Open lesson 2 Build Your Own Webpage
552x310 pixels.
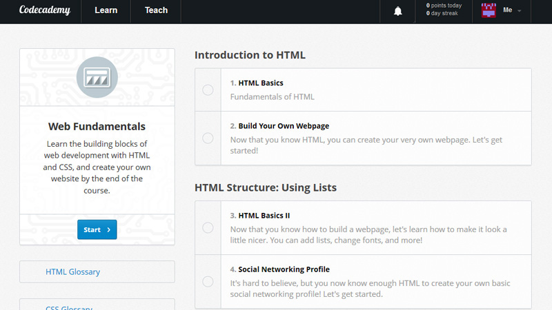284,126
